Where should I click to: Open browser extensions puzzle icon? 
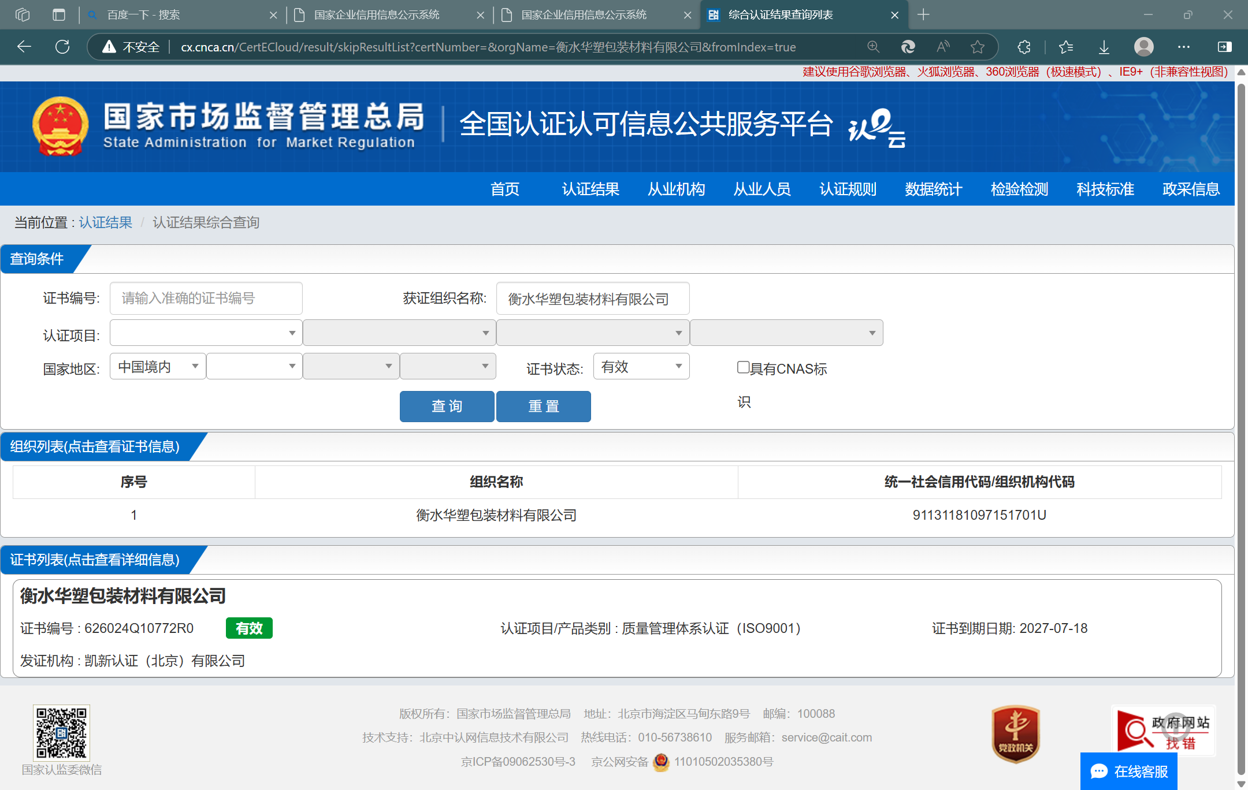(1024, 47)
